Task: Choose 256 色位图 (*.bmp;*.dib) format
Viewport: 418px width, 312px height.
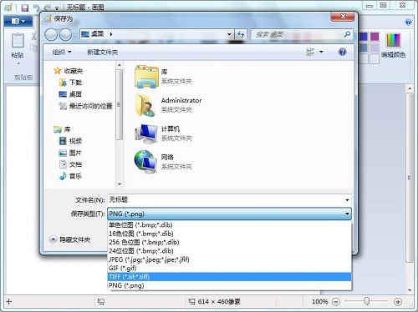Action: tap(229, 242)
